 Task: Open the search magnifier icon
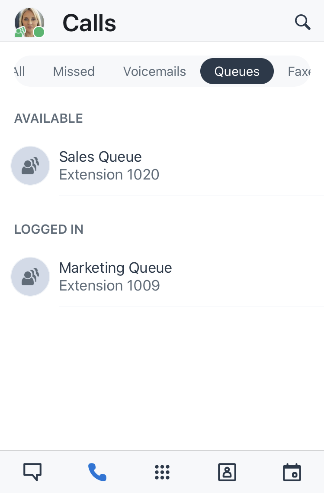[302, 22]
